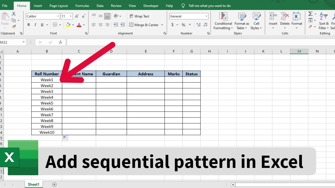335x188 pixels.
Task: Open the Calibri font name dropdown
Action: click(58, 16)
